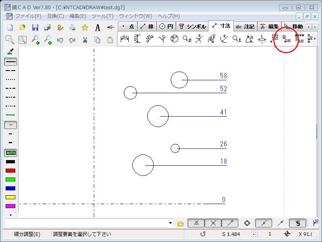
Task: Select radius 'R' crossing dimension tool
Action: (x=199, y=39)
